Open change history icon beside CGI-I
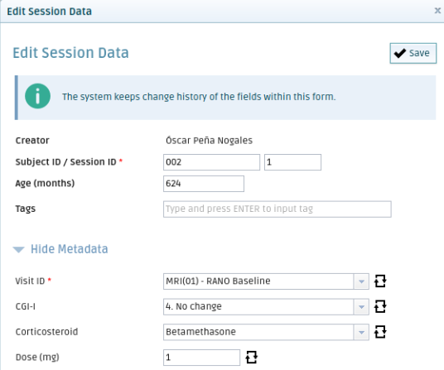The height and width of the screenshot is (370, 444). 380,306
